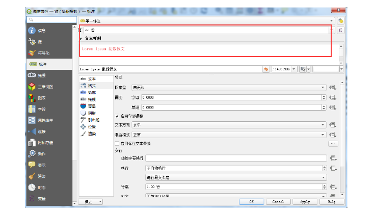Image resolution: width=374 pixels, height=212 pixels.
Task: Open the 符号化 (Symbology) page in sidebar
Action: (49, 53)
